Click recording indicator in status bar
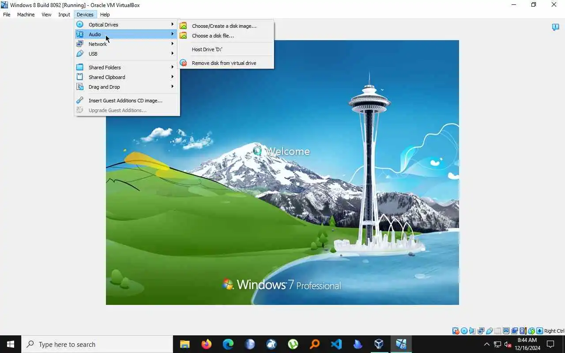Viewport: 565px width, 353px height. coord(514,331)
